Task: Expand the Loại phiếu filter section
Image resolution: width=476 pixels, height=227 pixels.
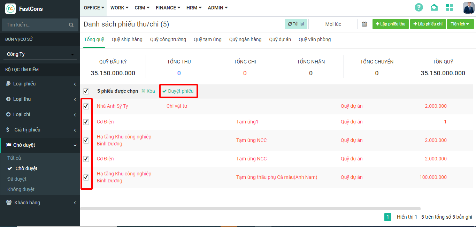Action: pyautogui.click(x=40, y=84)
